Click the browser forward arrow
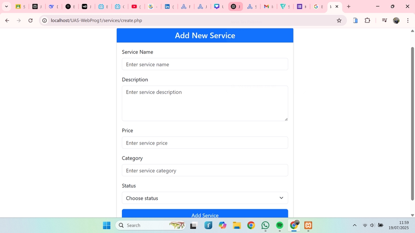This screenshot has height=233, width=415. [x=19, y=20]
